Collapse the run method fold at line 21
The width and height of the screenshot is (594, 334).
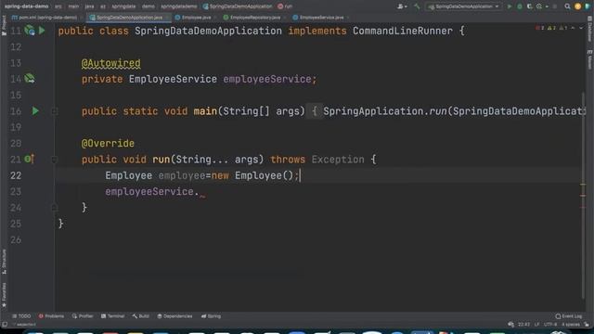click(54, 160)
